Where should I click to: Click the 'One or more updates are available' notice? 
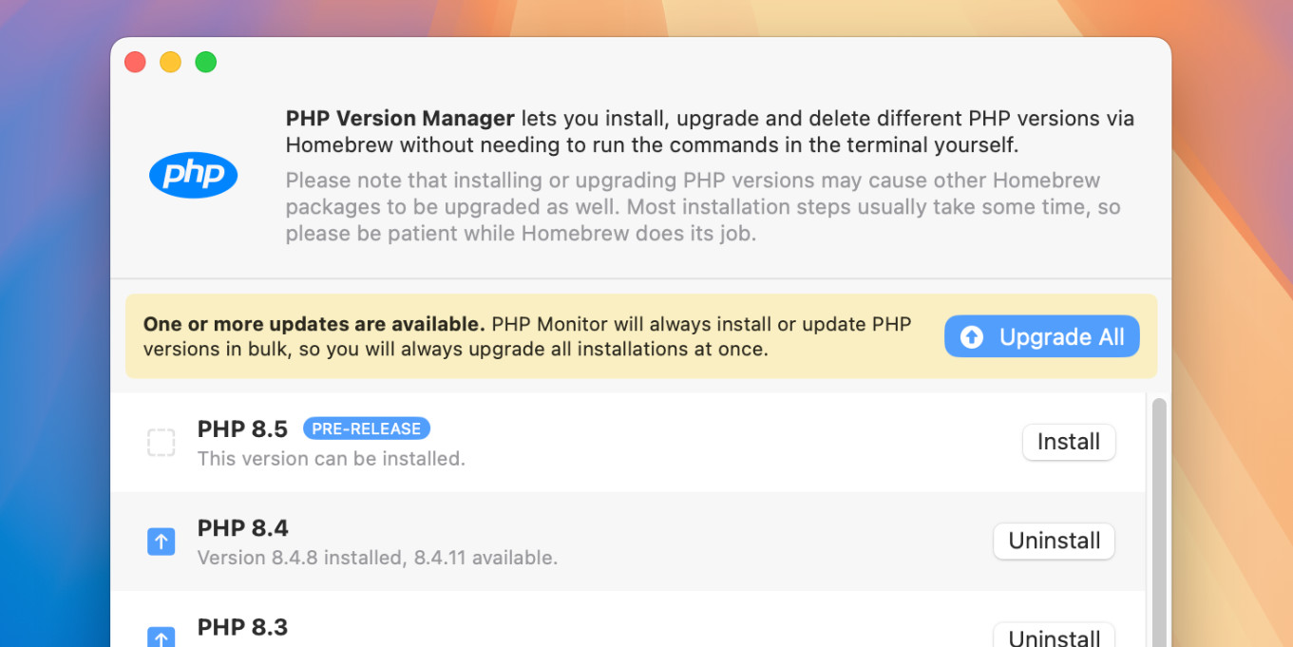(x=314, y=324)
